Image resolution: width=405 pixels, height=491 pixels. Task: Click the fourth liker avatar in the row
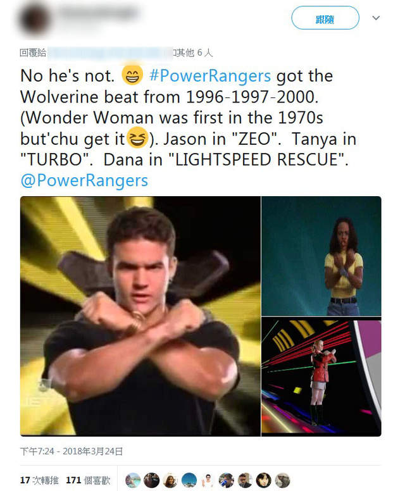(x=189, y=480)
